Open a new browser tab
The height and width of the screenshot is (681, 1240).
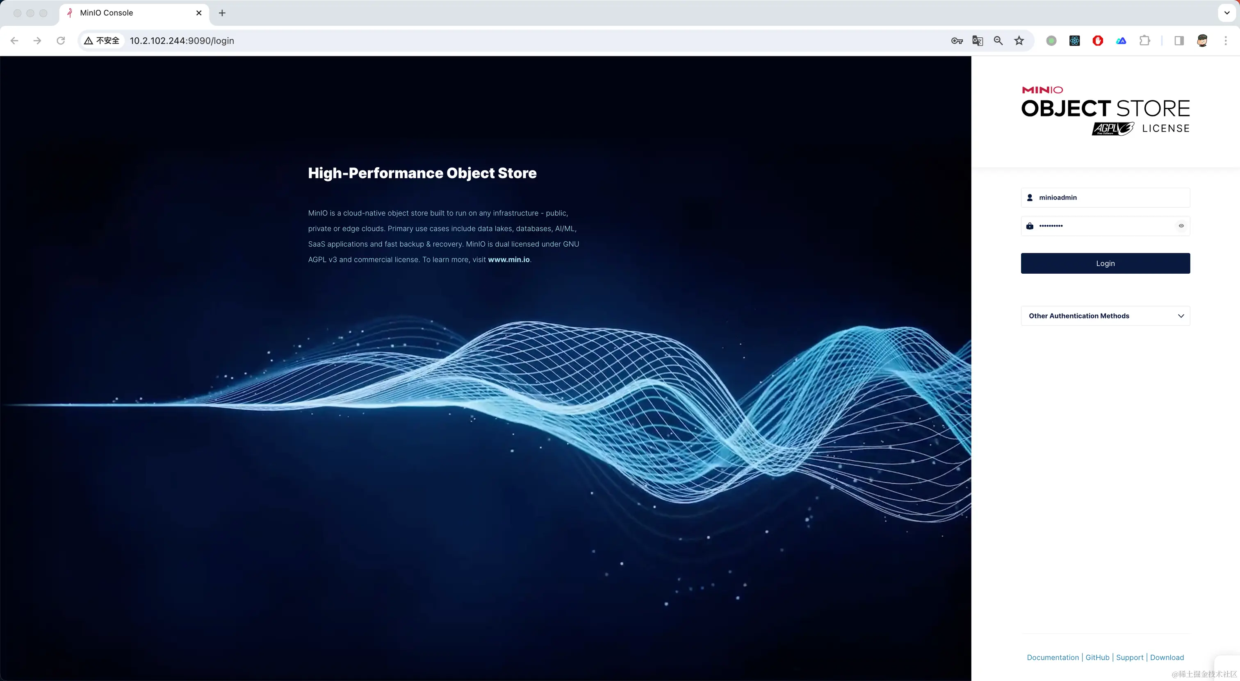click(222, 13)
